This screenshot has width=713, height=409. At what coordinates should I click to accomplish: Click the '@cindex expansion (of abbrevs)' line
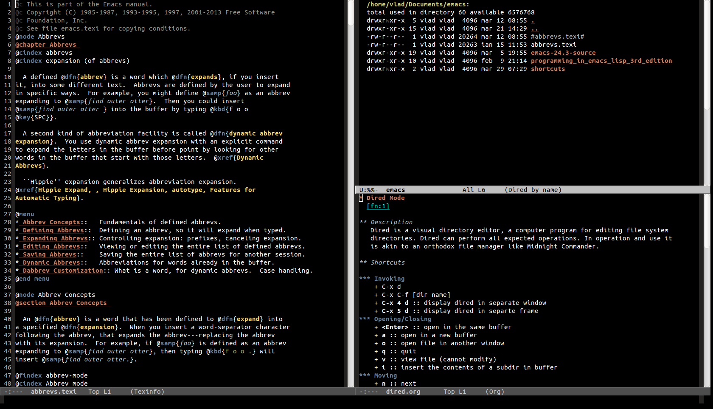[x=73, y=61]
